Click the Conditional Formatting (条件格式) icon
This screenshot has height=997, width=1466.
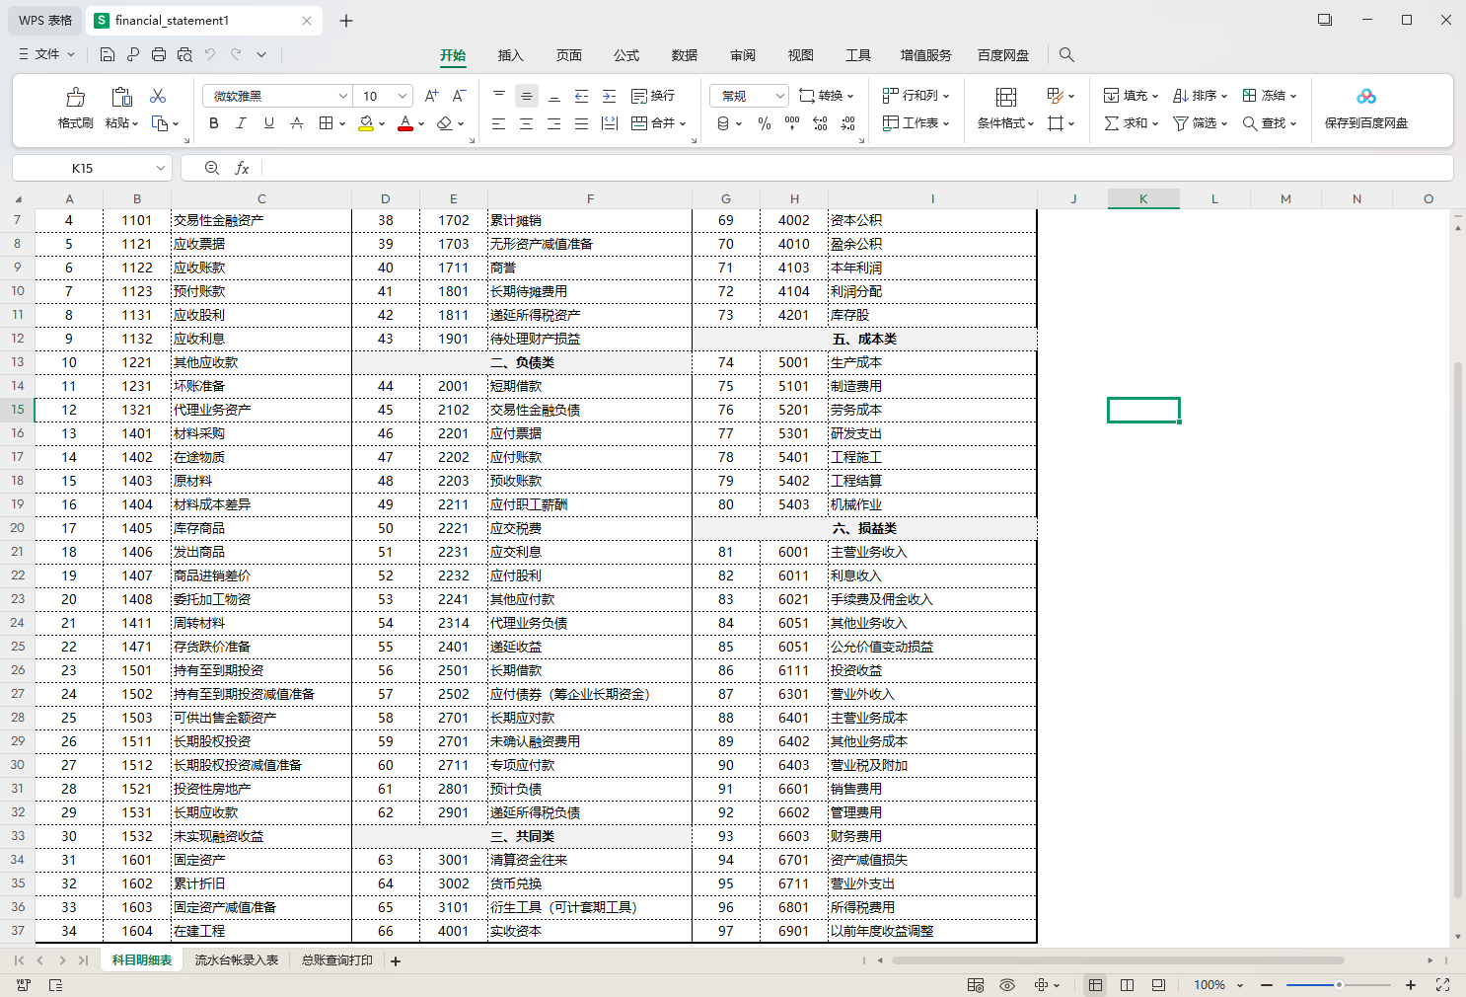1005,97
